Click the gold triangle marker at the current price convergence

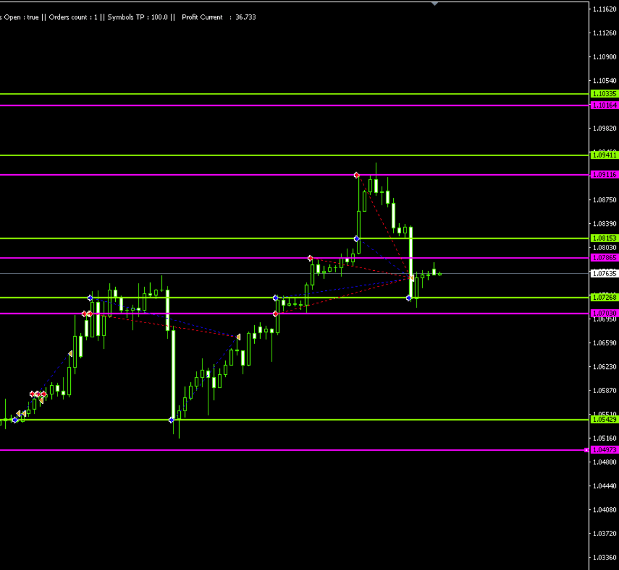[412, 278]
